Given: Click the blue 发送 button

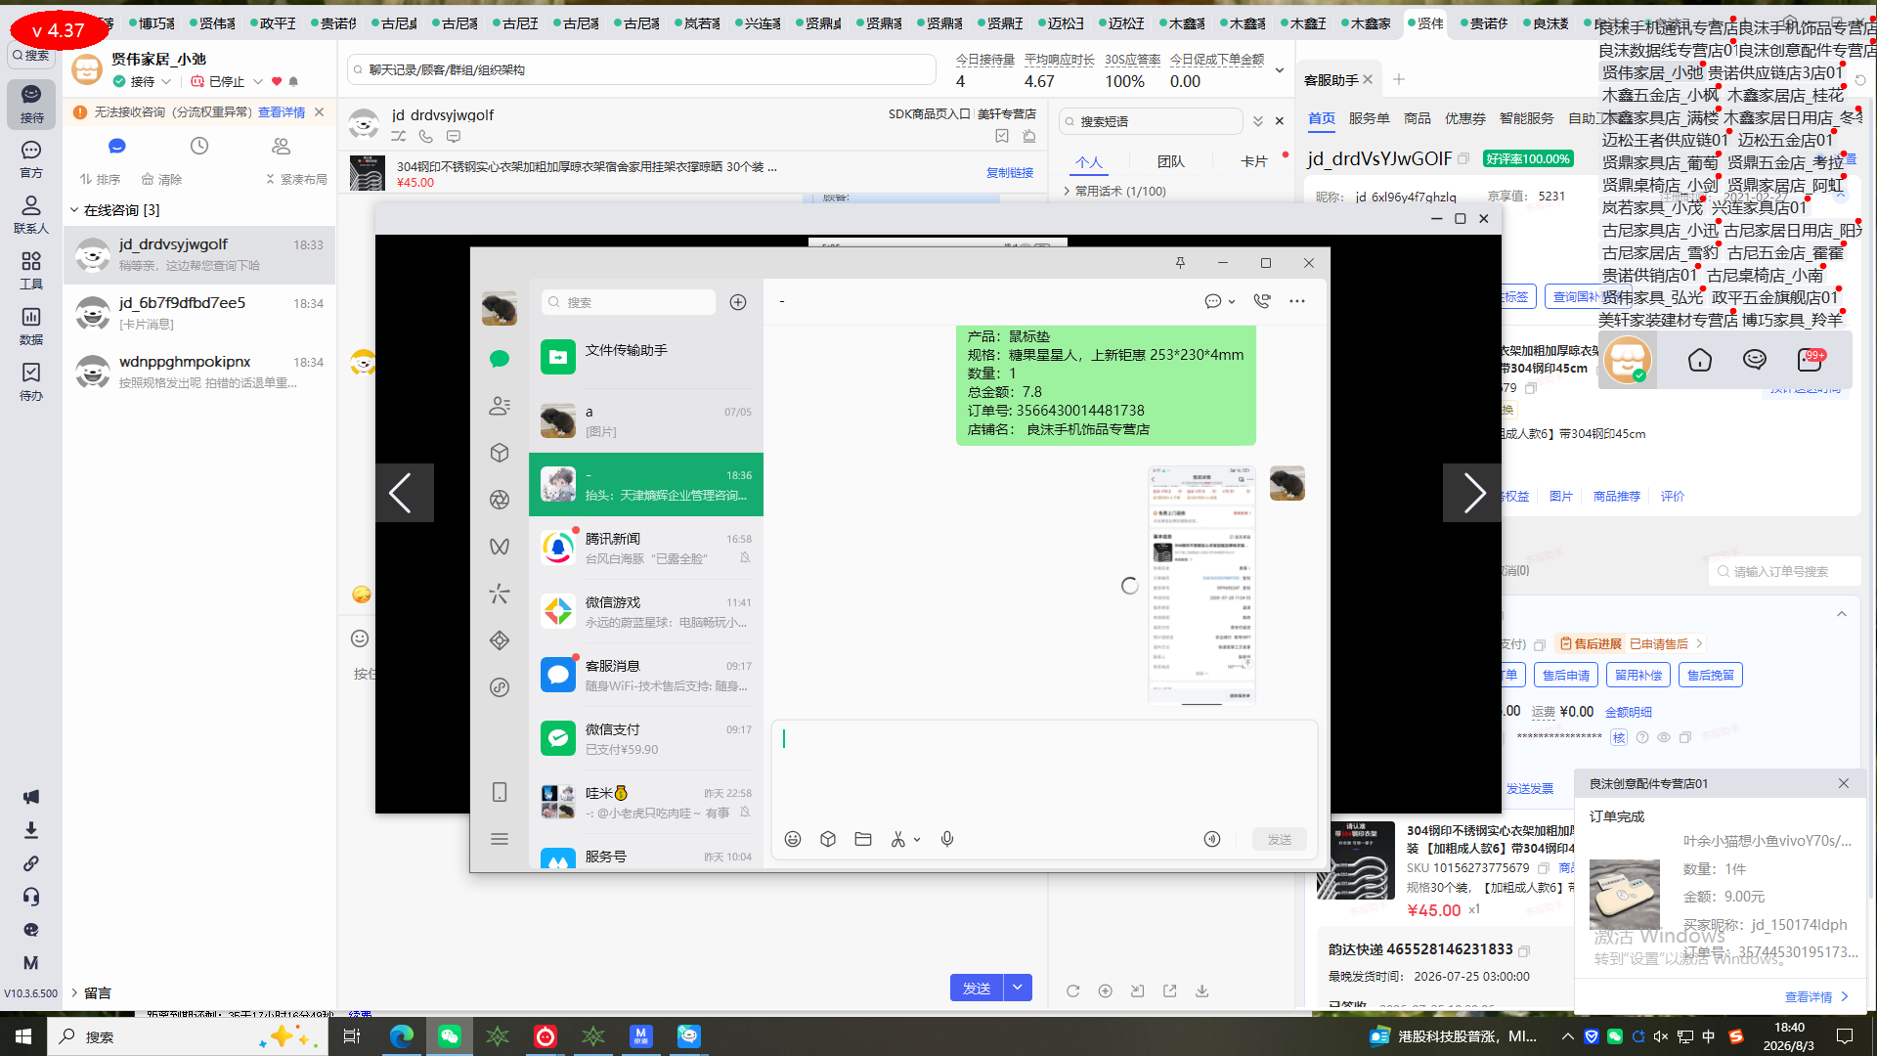Looking at the screenshot, I should (977, 988).
